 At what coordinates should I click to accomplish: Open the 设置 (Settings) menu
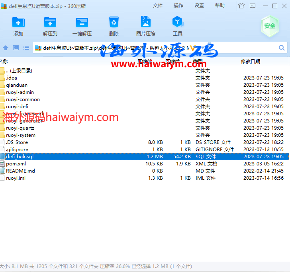[x=199, y=6]
